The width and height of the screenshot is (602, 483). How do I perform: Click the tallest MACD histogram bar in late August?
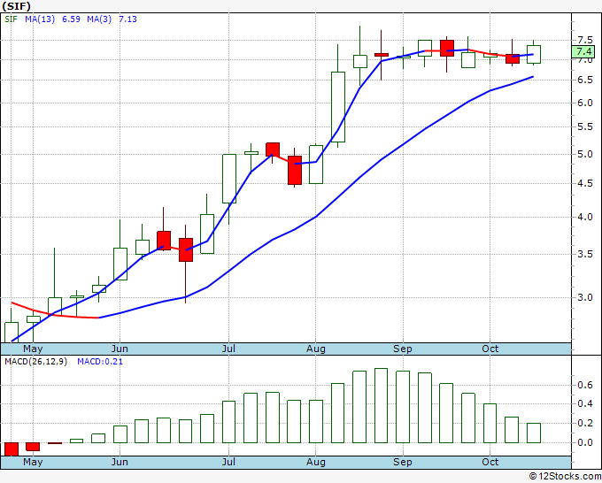coord(381,405)
